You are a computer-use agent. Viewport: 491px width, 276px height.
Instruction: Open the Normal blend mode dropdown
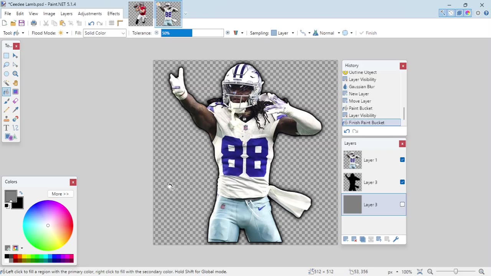point(327,33)
